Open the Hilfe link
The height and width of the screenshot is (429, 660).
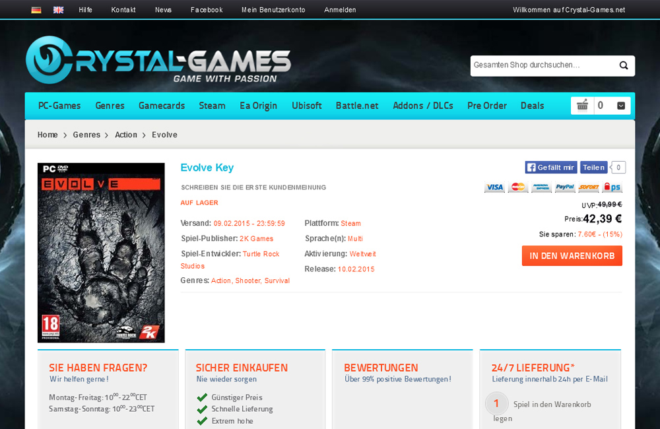click(85, 10)
